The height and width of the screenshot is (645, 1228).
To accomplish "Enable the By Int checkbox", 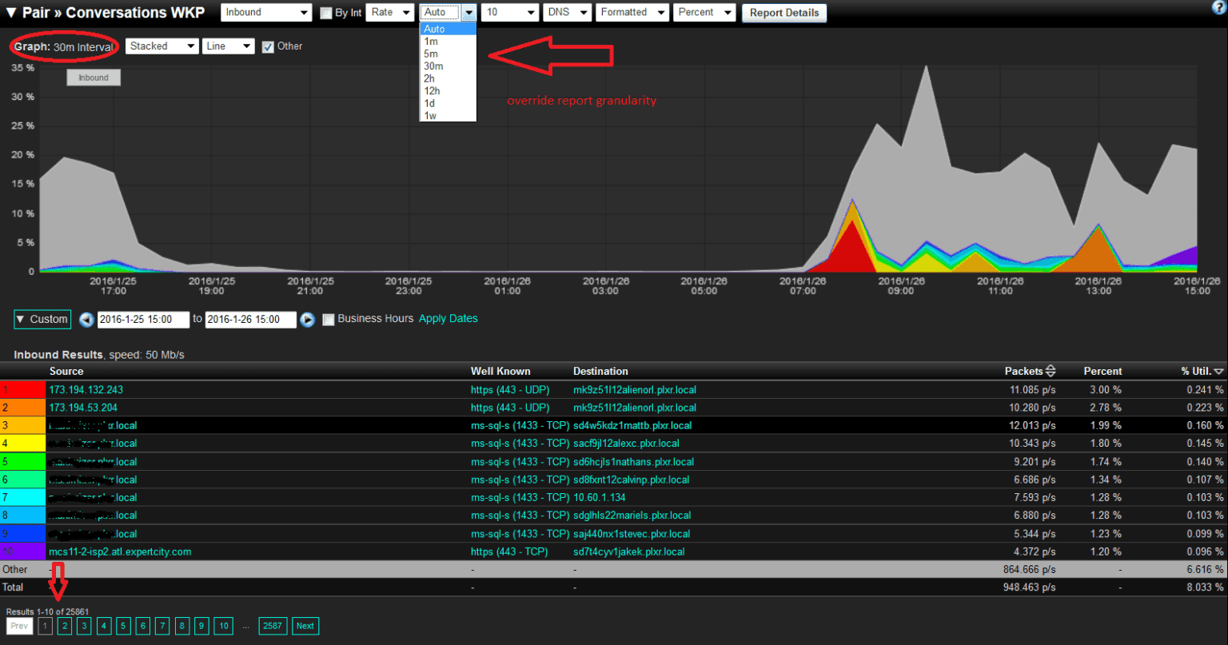I will coord(325,12).
